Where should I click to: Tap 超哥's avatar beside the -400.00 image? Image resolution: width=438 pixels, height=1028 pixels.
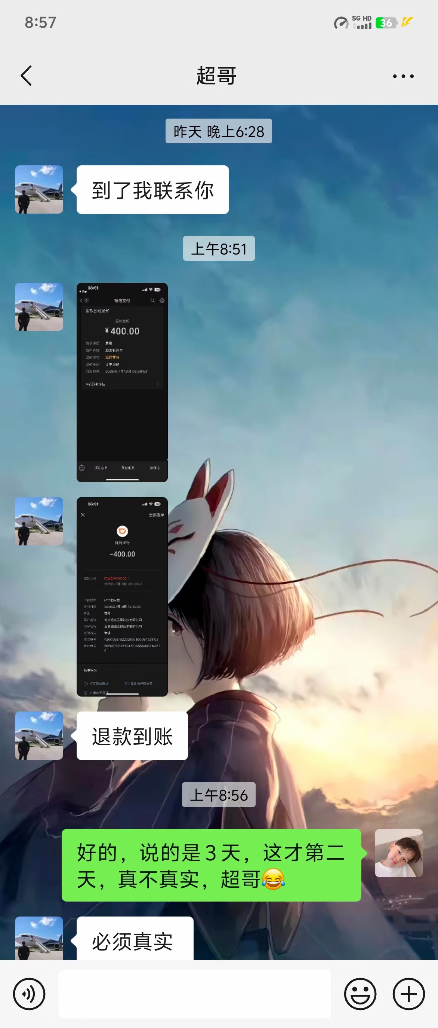[39, 521]
